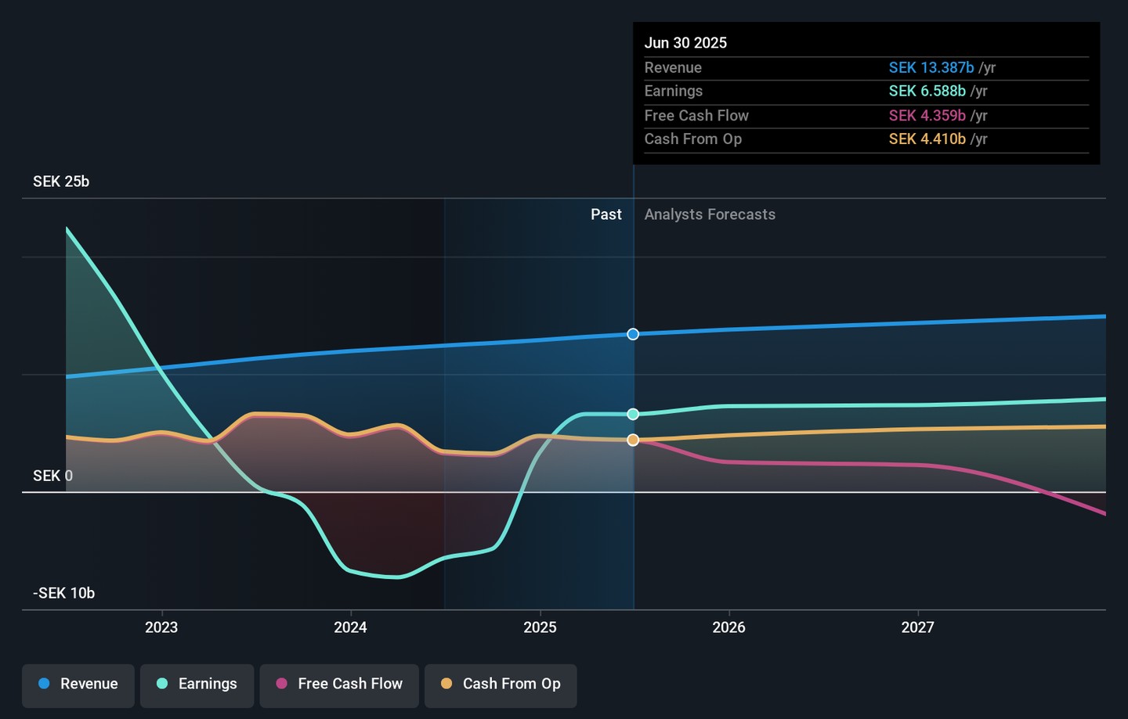This screenshot has height=719, width=1128.
Task: Click the SEK 6.588b earnings value
Action: point(927,92)
